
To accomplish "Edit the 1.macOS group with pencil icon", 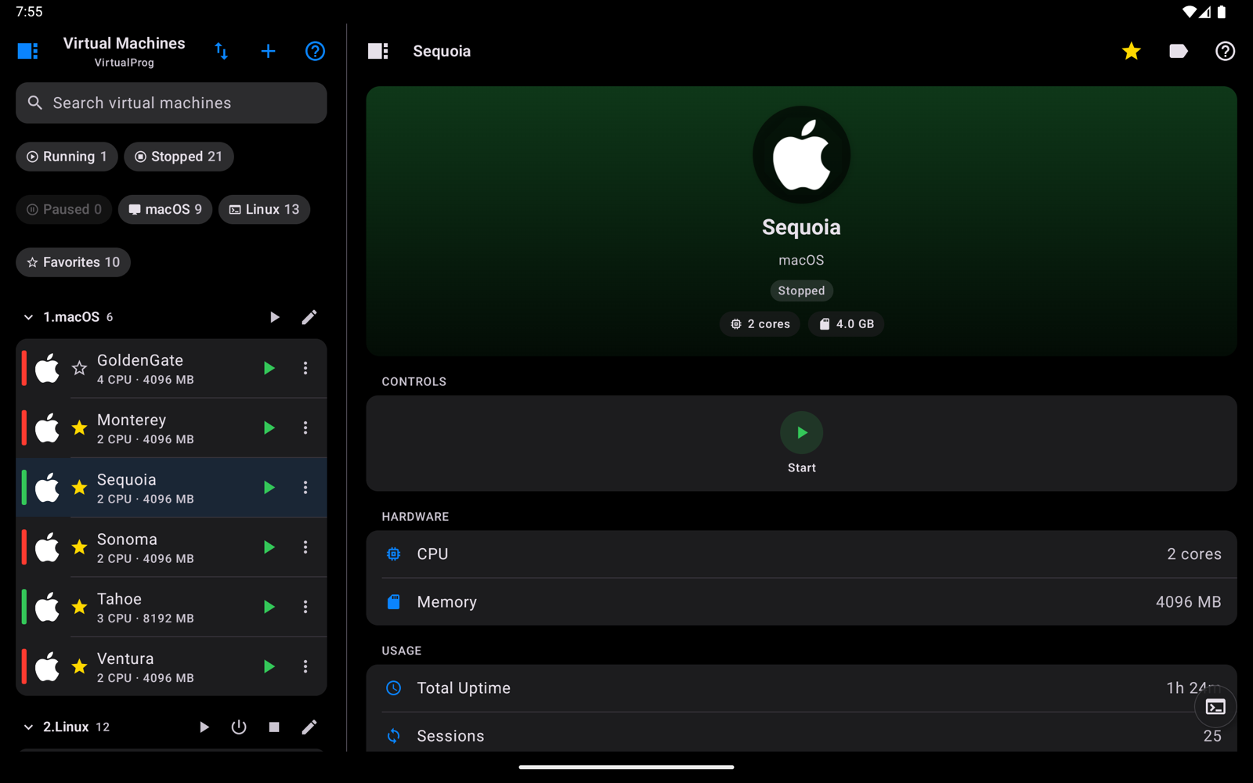I will pos(309,317).
